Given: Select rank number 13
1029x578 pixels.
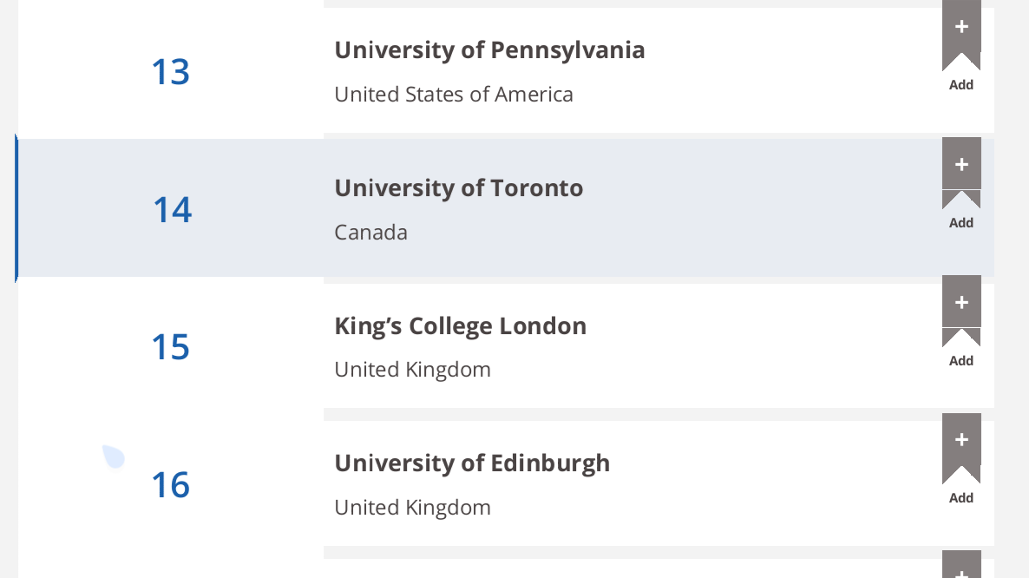Looking at the screenshot, I should coord(171,71).
